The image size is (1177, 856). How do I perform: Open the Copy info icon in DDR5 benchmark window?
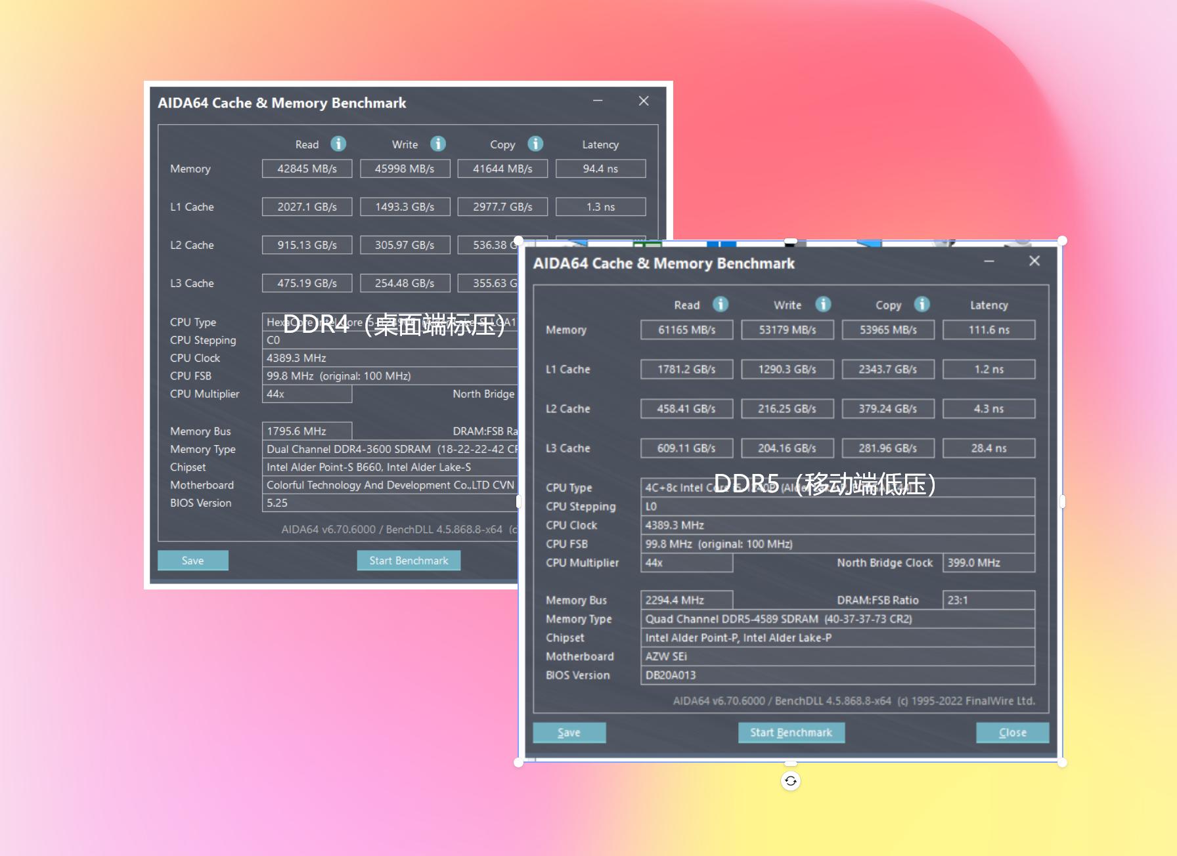(x=922, y=305)
